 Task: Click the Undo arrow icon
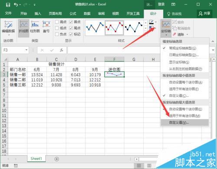[x=16, y=5]
